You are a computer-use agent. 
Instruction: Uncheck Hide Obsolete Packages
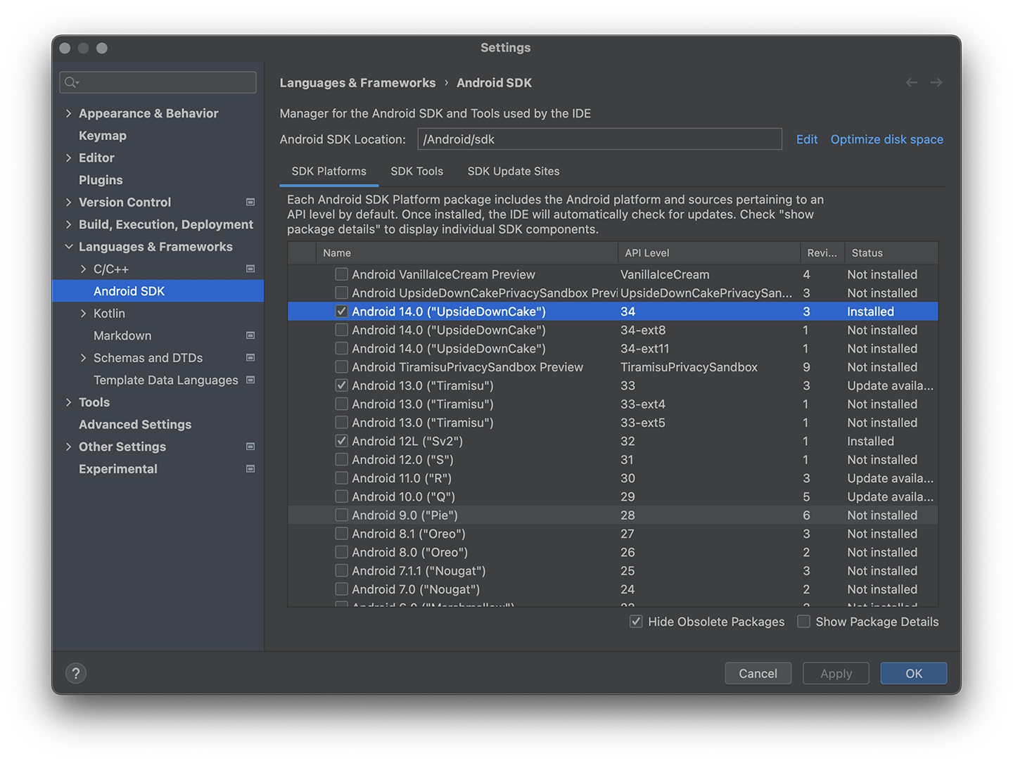[636, 622]
